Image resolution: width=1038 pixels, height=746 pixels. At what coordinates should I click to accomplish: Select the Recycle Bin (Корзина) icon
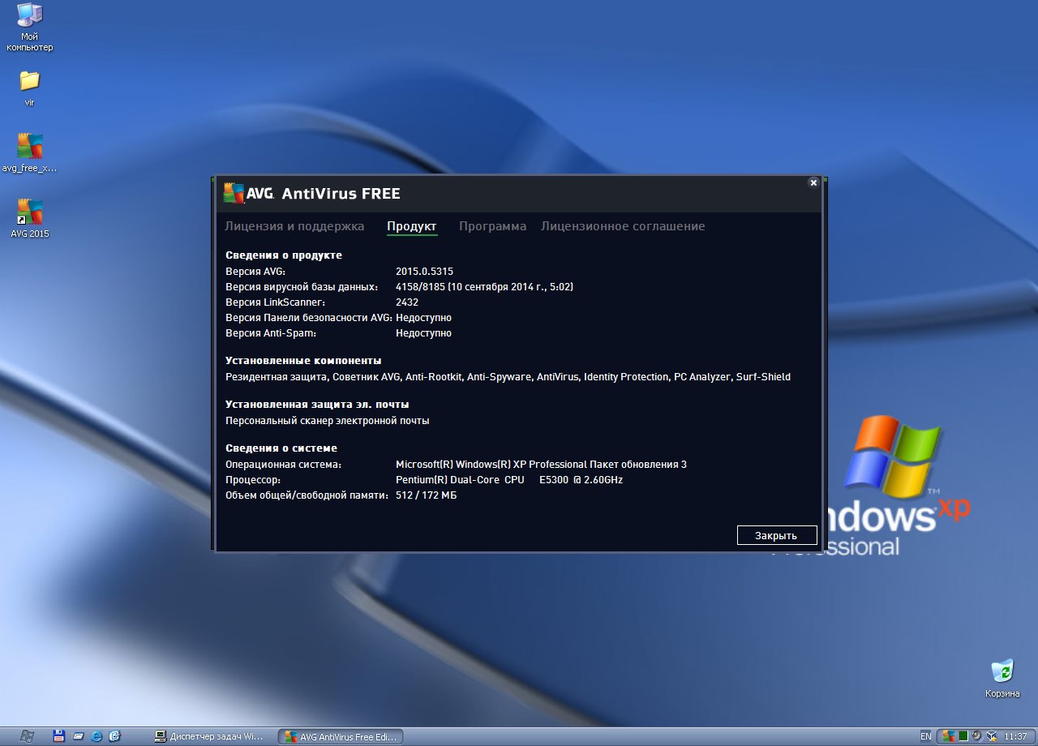pyautogui.click(x=1002, y=678)
